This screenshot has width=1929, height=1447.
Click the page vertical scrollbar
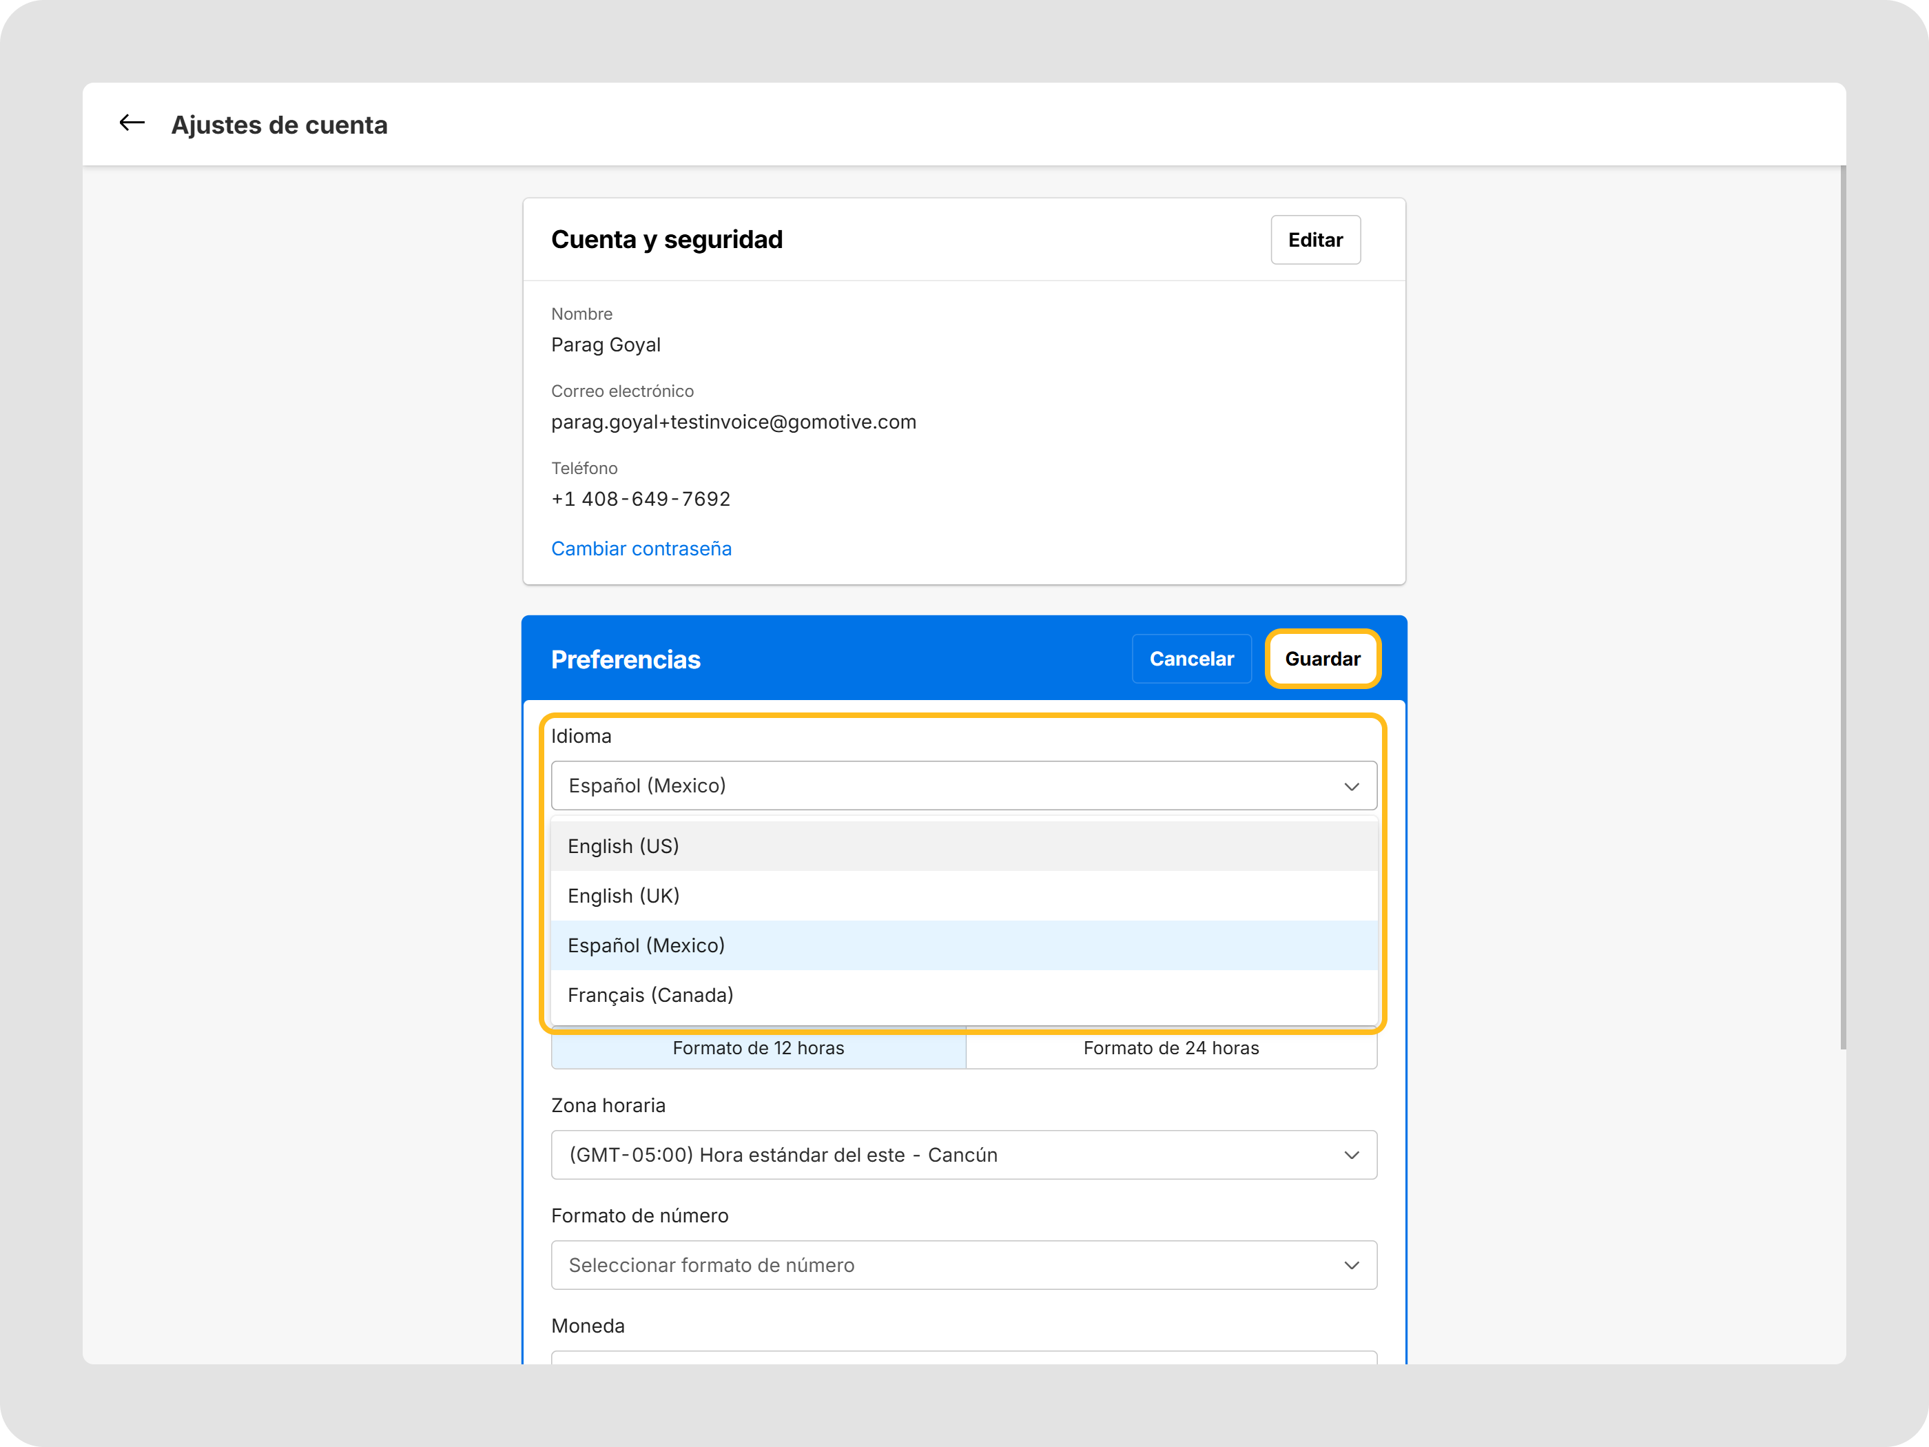[1843, 607]
